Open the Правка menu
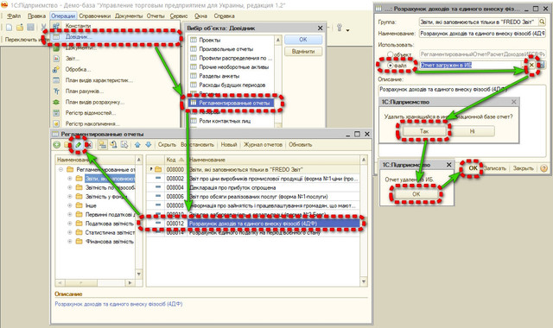 [36, 16]
